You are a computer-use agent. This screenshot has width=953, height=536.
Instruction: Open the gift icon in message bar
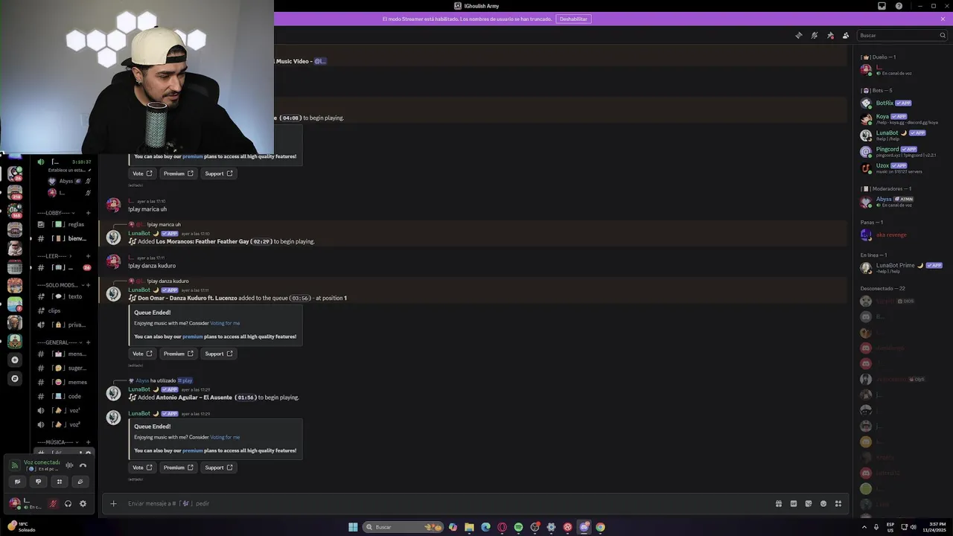pos(779,503)
